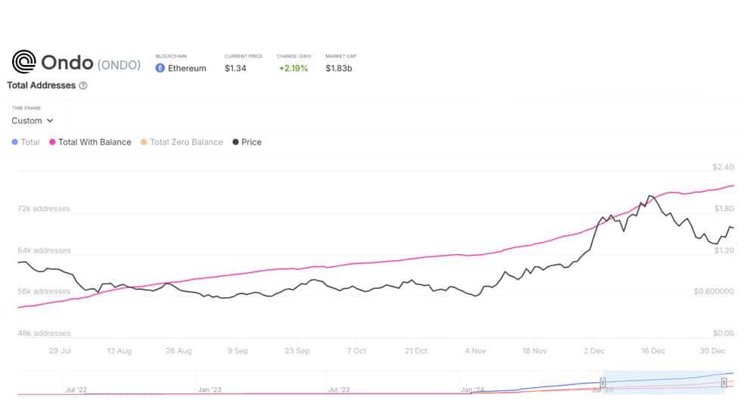Click the $2.40 price axis label

point(723,167)
